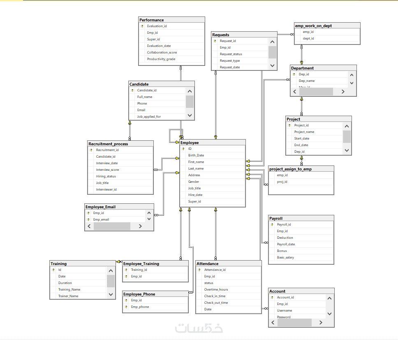The height and width of the screenshot is (340, 398).
Task: Click the down arrow in Candidate table scrollbar
Action: tap(190, 115)
